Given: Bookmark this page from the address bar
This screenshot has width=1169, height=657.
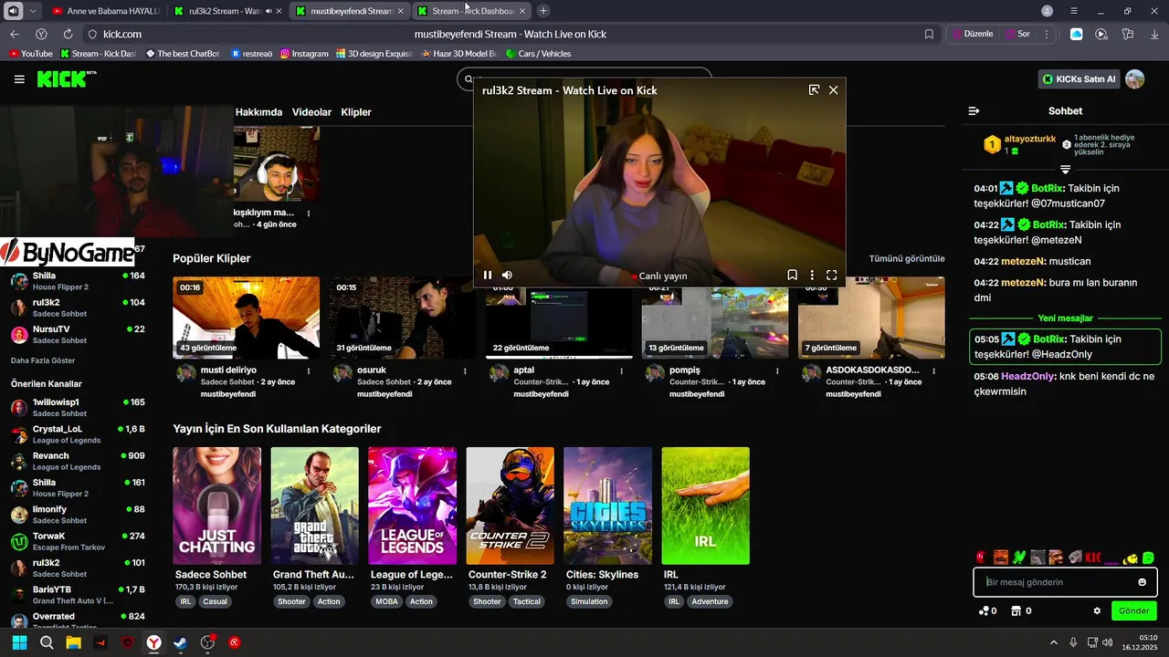Looking at the screenshot, I should (929, 34).
